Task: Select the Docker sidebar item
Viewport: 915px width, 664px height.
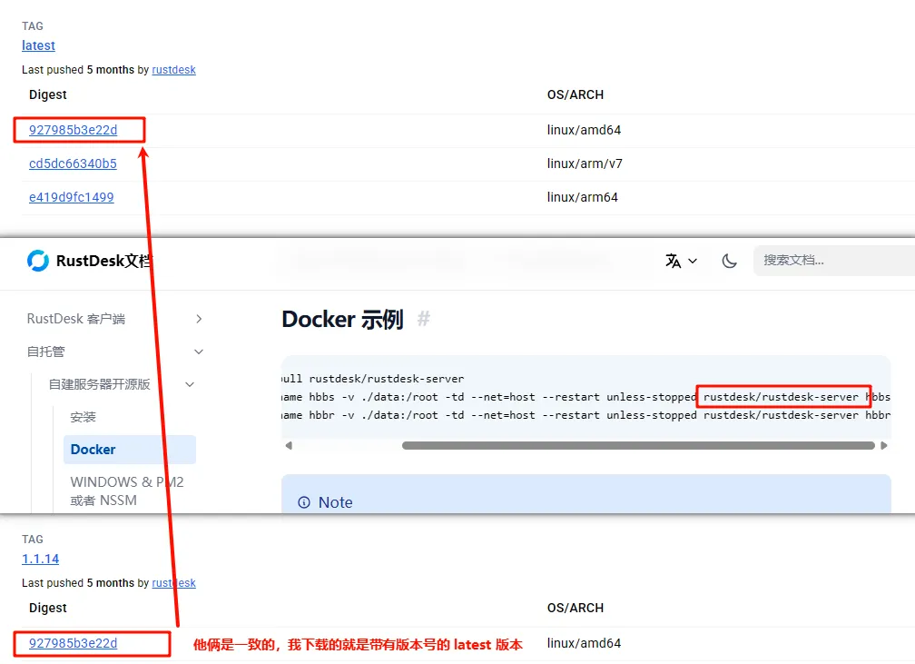Action: point(94,449)
